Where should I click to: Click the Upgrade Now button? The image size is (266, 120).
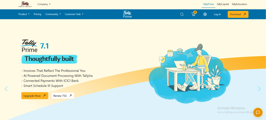pos(35,95)
